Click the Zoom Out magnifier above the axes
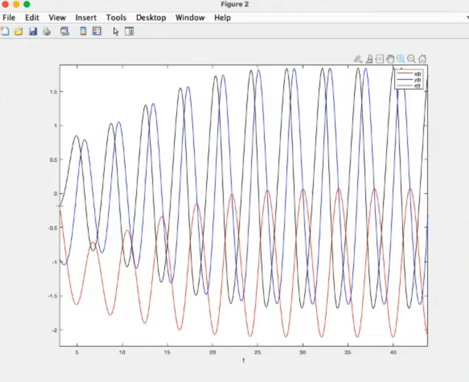This screenshot has height=382, width=469. point(412,59)
